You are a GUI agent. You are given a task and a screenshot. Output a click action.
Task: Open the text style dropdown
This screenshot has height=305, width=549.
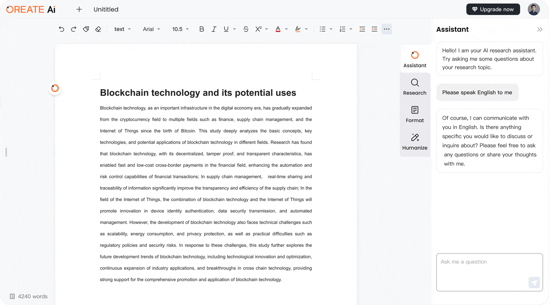122,29
